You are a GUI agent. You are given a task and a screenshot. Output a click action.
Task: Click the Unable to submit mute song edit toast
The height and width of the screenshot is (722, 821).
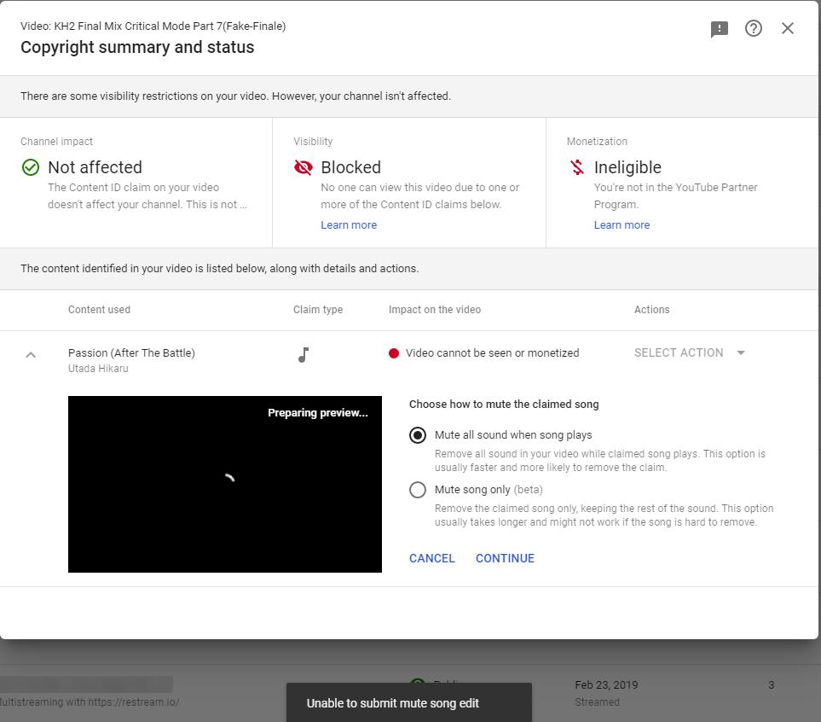409,702
